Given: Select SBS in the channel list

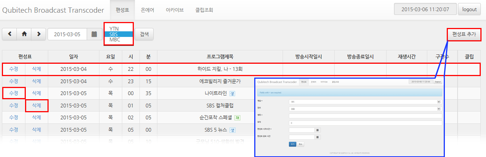Looking at the screenshot, I should click(x=119, y=34).
